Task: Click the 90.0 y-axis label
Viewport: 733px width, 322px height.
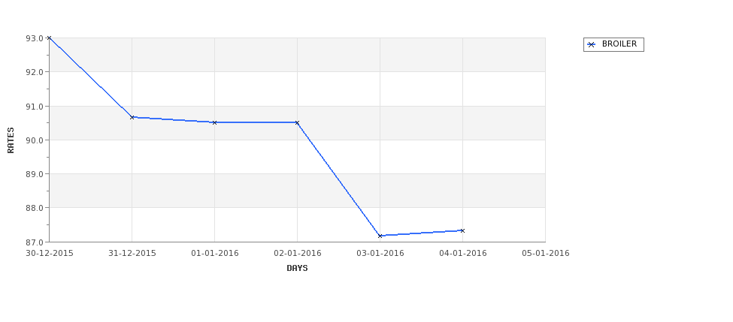Action: click(35, 140)
